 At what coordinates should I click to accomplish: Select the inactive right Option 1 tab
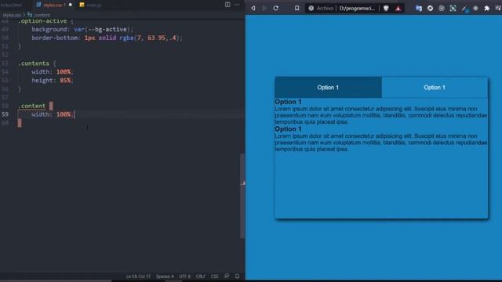435,87
